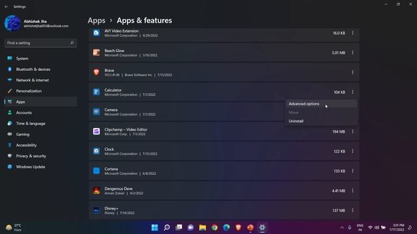417x234 pixels.
Task: Open the Windows Start button
Action: 154,227
